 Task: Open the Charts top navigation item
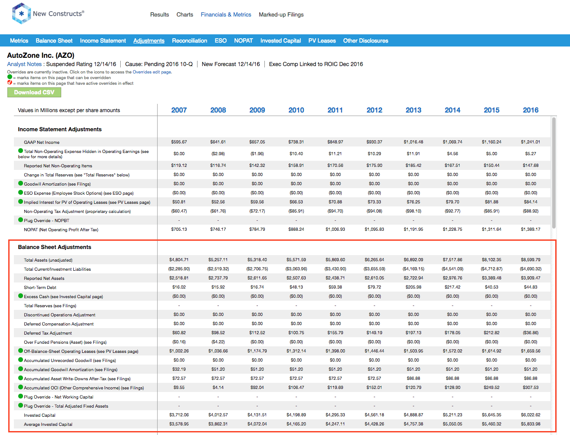tap(185, 14)
